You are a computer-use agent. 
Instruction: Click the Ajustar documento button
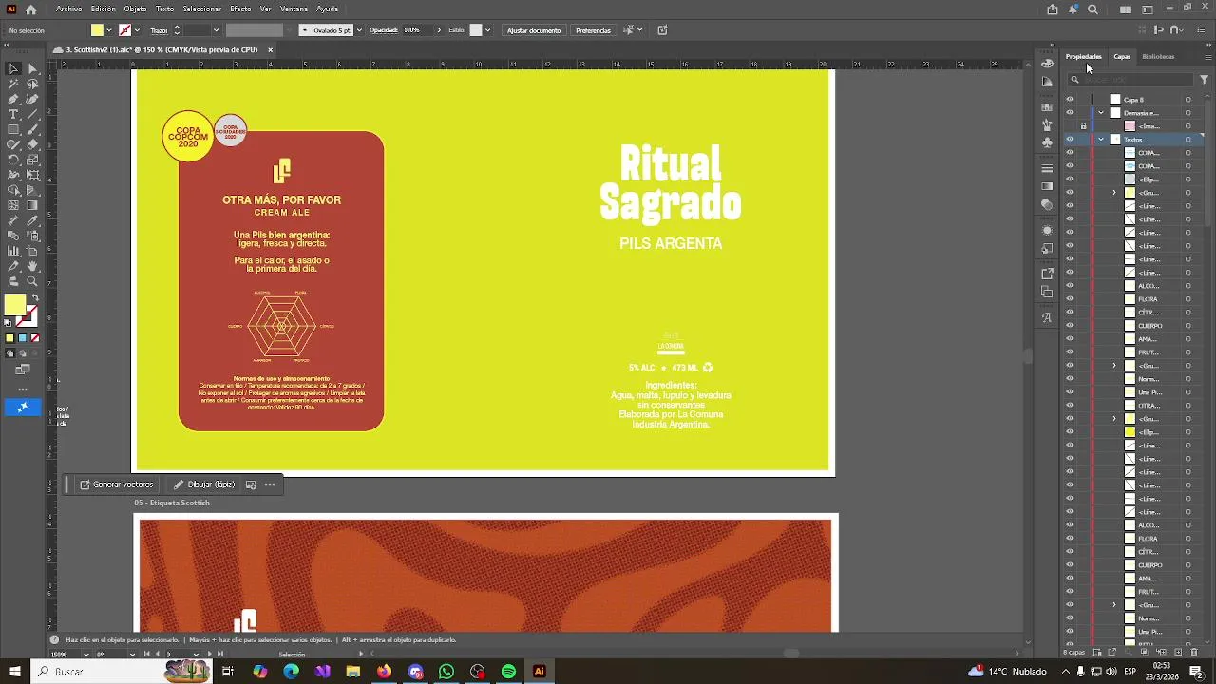point(534,30)
